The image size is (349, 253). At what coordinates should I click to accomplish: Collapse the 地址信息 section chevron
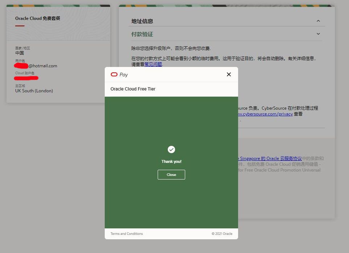coord(318,21)
